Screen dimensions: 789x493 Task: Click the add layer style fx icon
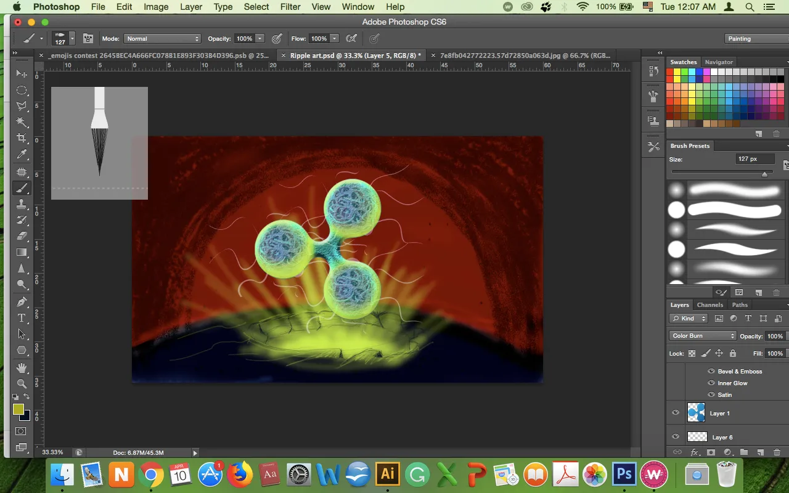695,452
